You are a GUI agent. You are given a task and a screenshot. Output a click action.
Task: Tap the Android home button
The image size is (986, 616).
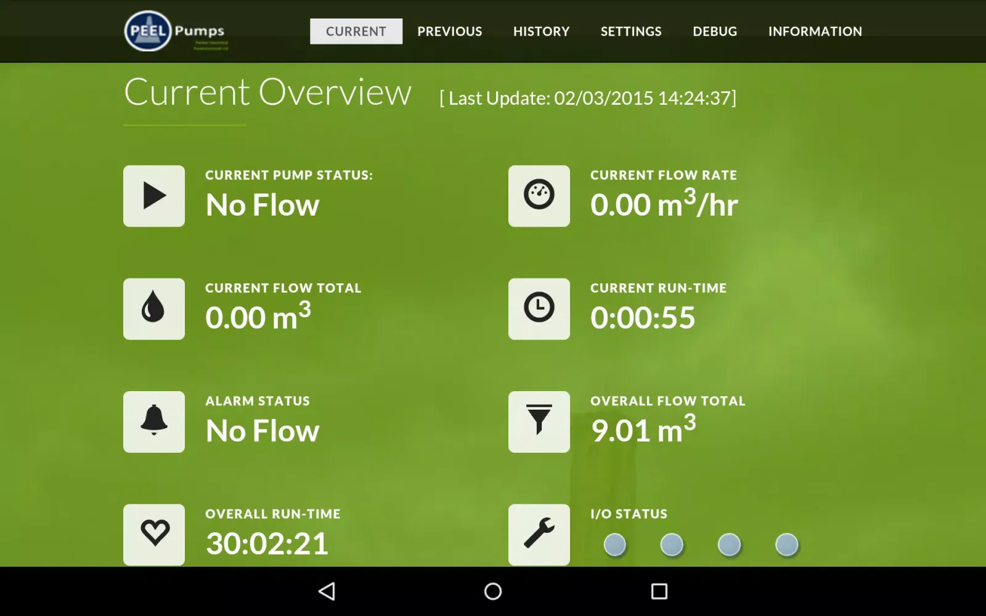pyautogui.click(x=493, y=591)
